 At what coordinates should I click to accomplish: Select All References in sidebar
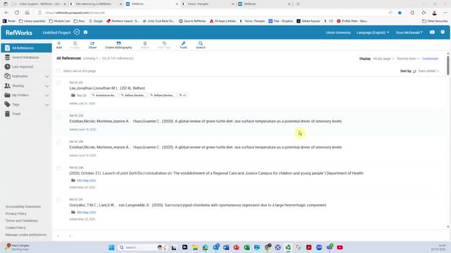pyautogui.click(x=26, y=48)
